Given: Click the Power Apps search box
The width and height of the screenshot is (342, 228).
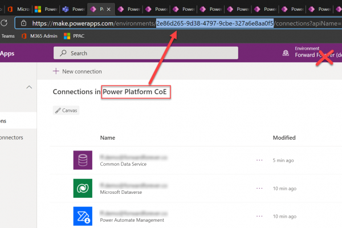Looking at the screenshot, I should [146, 53].
